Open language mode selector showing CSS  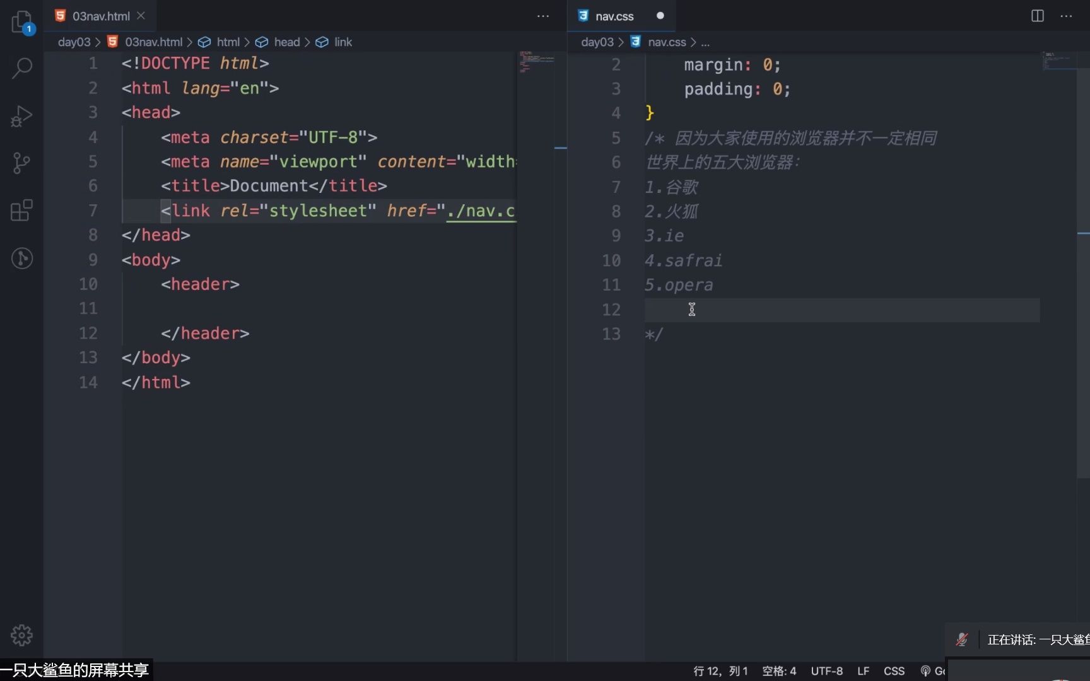[894, 671]
